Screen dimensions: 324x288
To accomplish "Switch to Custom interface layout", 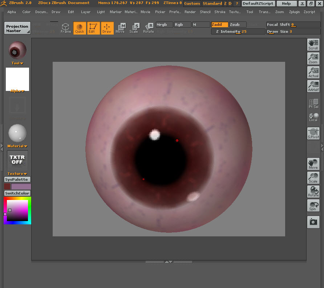I will (x=192, y=4).
